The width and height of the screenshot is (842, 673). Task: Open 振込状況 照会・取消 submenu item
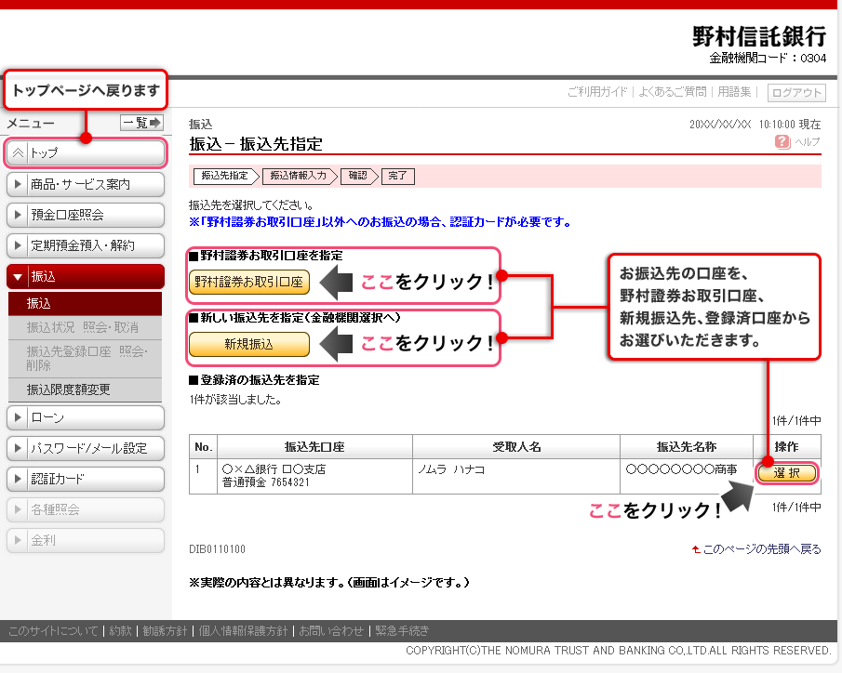click(85, 327)
